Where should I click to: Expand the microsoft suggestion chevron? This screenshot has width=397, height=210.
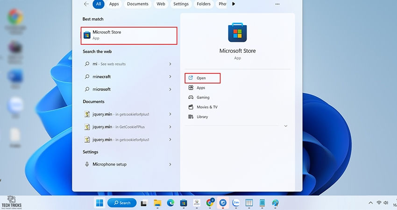tap(170, 89)
